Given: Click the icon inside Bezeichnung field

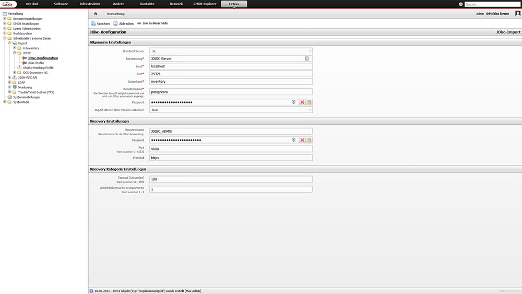Looking at the screenshot, I should (x=307, y=58).
